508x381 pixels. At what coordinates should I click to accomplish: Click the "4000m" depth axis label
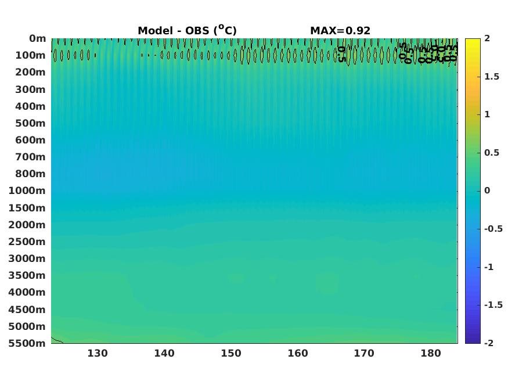[x=27, y=292]
